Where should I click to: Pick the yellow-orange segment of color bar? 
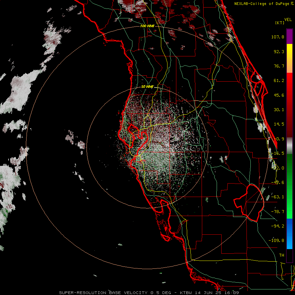(x=289, y=58)
